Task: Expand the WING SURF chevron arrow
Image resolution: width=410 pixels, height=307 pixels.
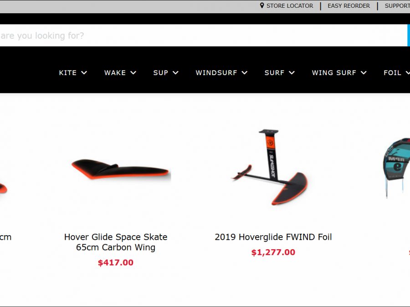Action: (364, 73)
